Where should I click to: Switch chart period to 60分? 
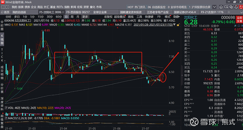point(59,17)
